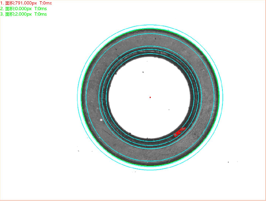This screenshot has width=266, height=201.
Task: Click the red center point marker
Action: tap(150, 97)
